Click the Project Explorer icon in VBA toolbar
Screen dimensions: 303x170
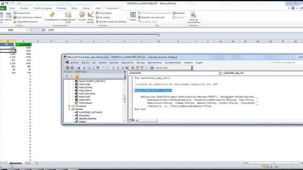coord(133,68)
